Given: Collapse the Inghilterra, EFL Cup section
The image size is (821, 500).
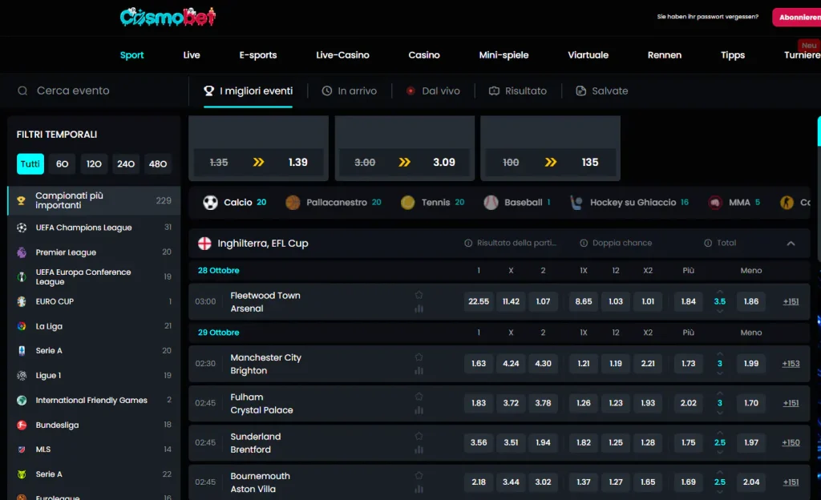Looking at the screenshot, I should click(791, 244).
